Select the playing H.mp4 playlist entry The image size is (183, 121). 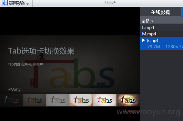pos(161,43)
